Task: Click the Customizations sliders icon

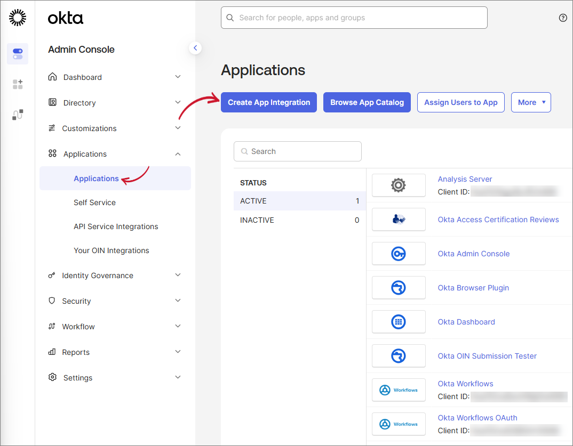Action: pos(52,128)
